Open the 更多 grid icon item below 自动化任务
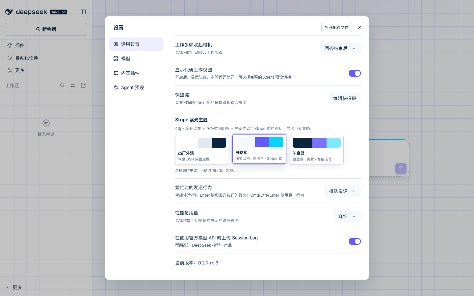Screen dimensions: 474x296 pos(46,70)
